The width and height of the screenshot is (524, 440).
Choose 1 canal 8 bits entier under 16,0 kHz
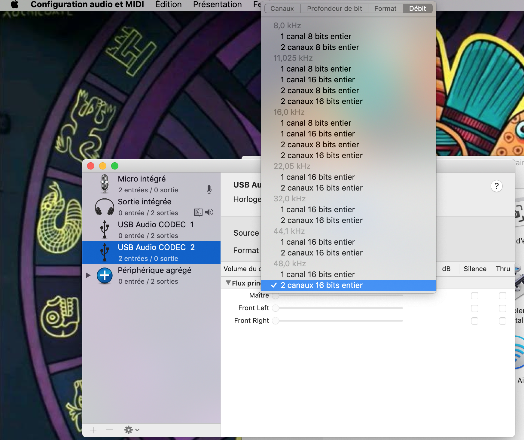pos(349,123)
